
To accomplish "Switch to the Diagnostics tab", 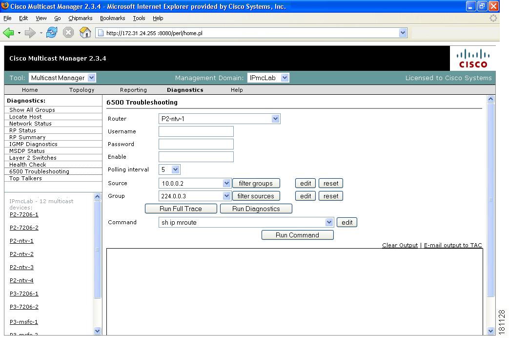I will [x=185, y=90].
